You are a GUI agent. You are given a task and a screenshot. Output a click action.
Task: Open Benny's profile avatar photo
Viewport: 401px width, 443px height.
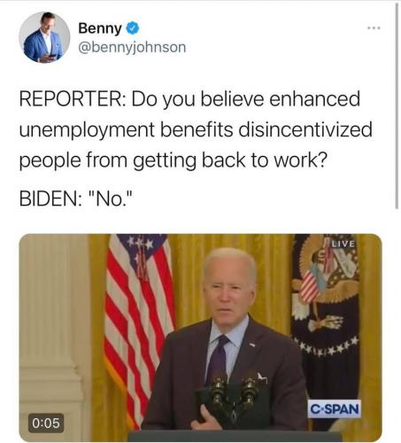44,37
